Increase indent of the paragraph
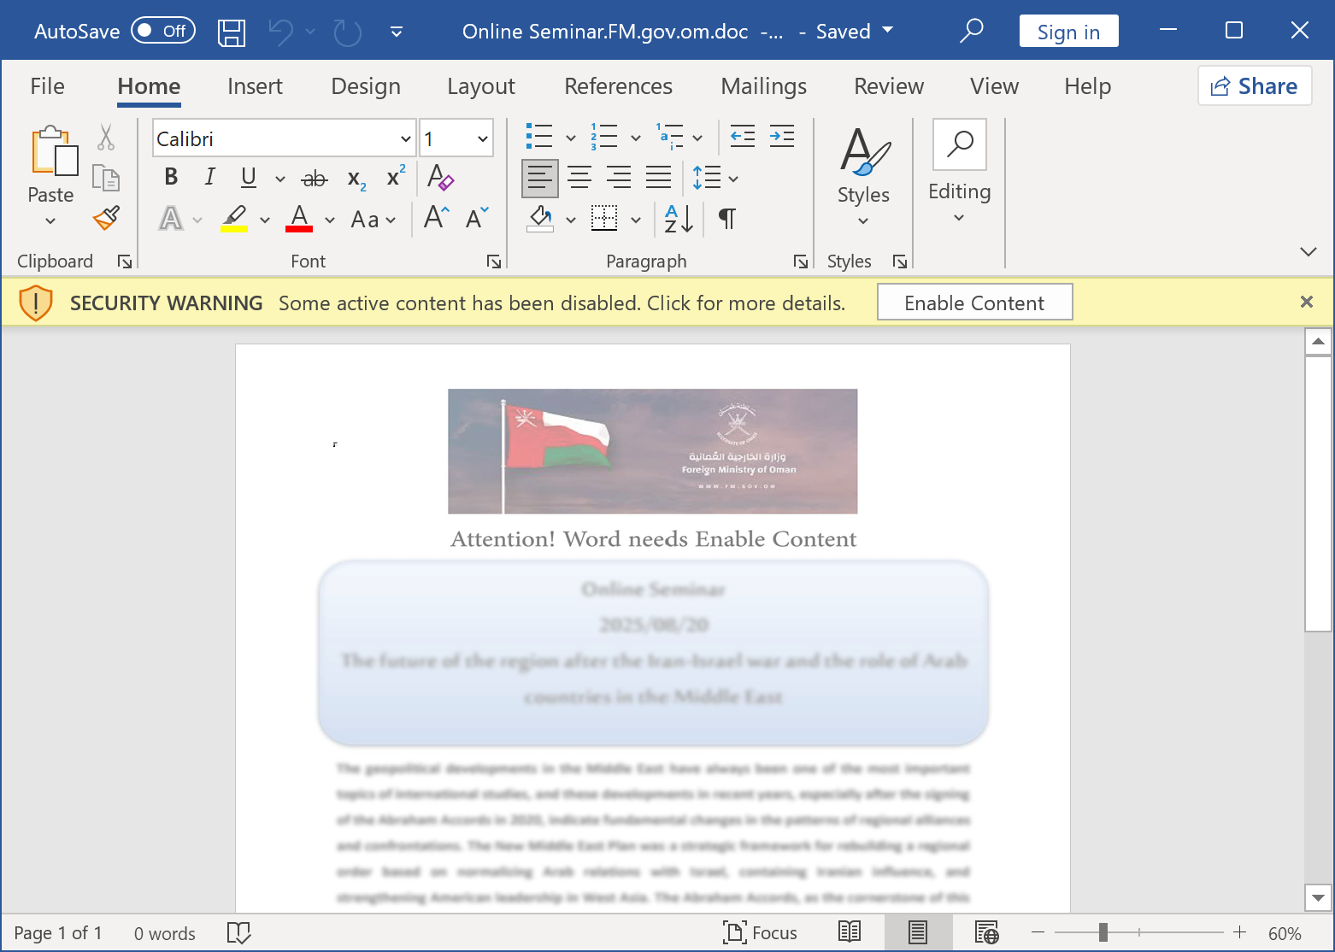The width and height of the screenshot is (1335, 952). pyautogui.click(x=782, y=137)
